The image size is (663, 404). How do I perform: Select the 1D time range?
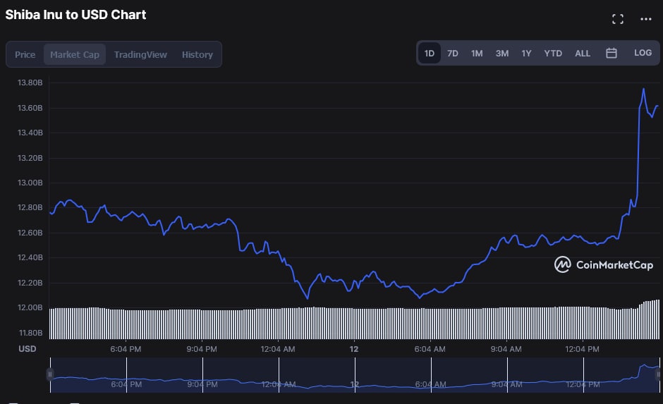coord(429,53)
